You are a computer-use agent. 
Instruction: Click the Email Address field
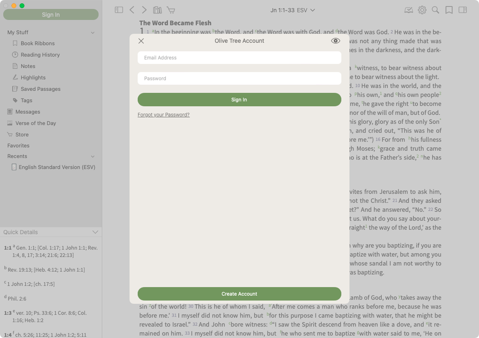click(239, 58)
